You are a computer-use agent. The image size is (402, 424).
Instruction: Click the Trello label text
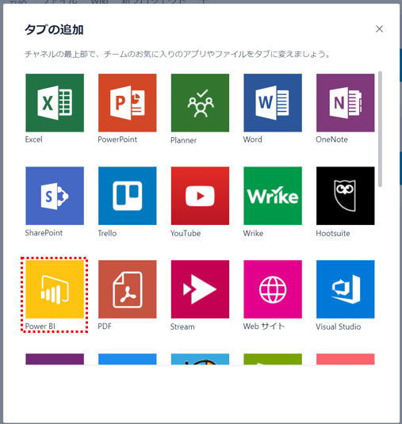tap(107, 233)
